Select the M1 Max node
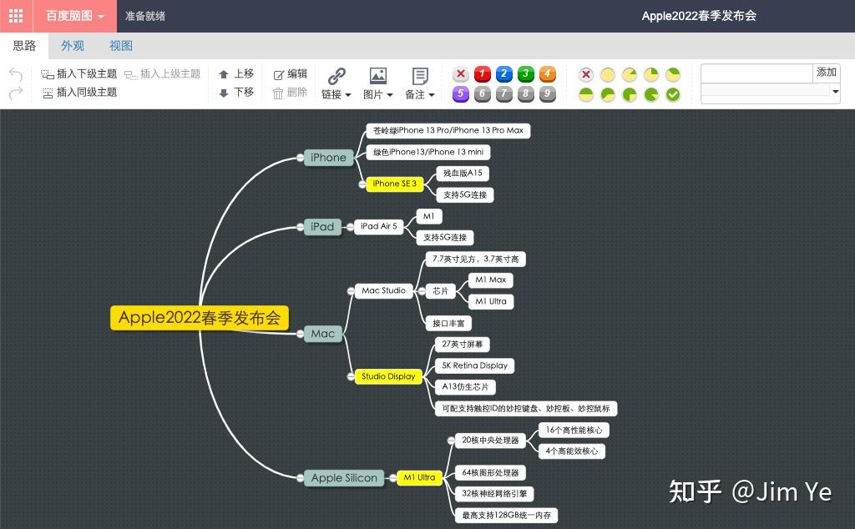Image resolution: width=855 pixels, height=529 pixels. (x=491, y=280)
